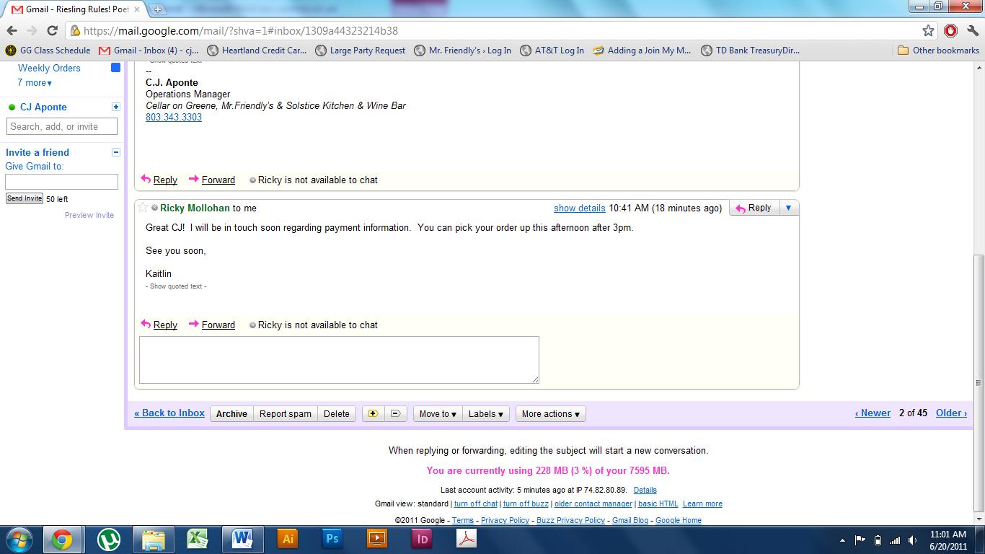Open Photoshop from the taskbar
This screenshot has width=985, height=554.
[x=332, y=539]
